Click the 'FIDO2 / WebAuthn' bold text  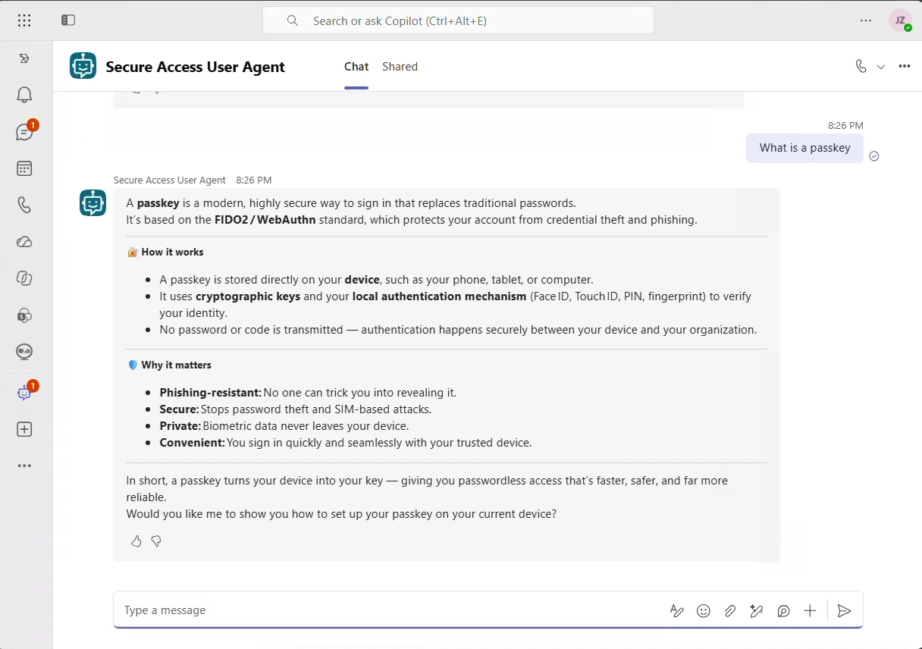point(265,220)
